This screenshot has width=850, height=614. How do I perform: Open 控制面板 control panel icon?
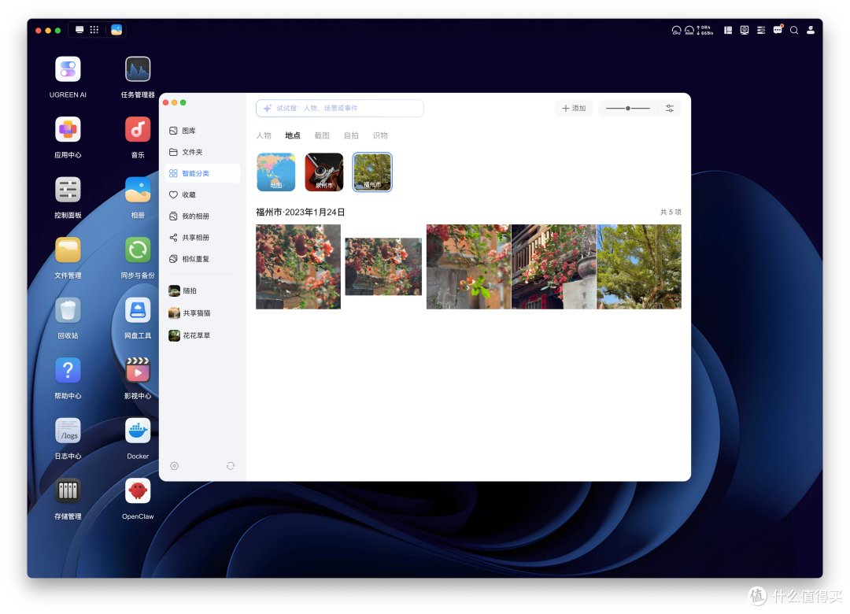[x=68, y=190]
